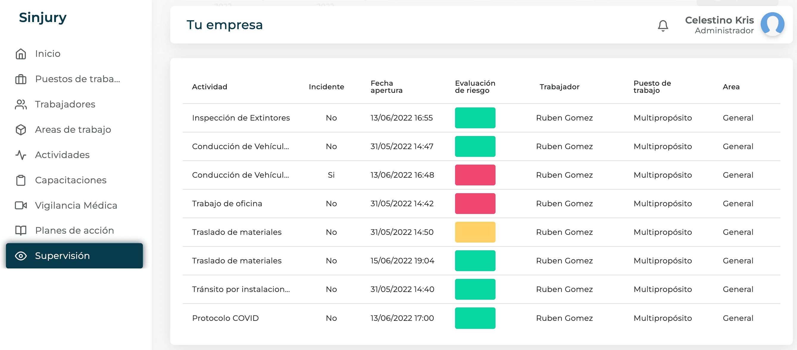Click the Tu empresa page title
The width and height of the screenshot is (797, 350).
pos(225,25)
